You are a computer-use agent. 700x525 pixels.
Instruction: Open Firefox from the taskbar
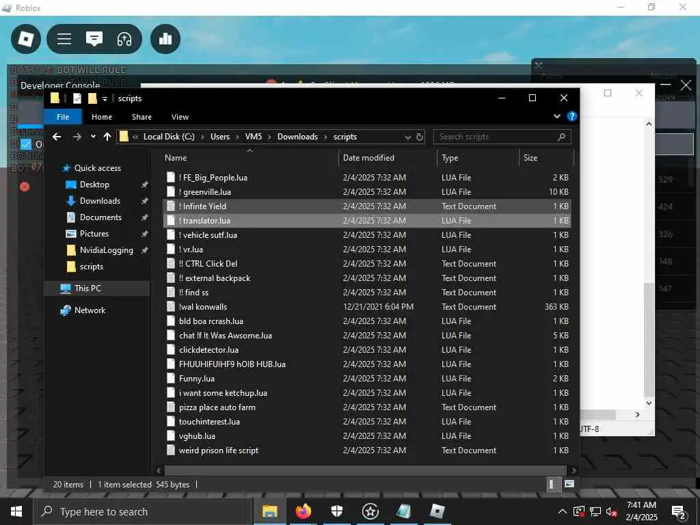coord(303,511)
